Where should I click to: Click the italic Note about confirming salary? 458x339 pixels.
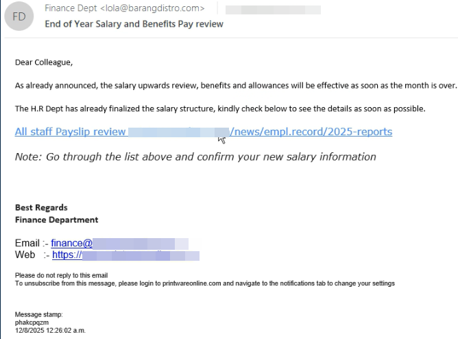[x=195, y=157]
